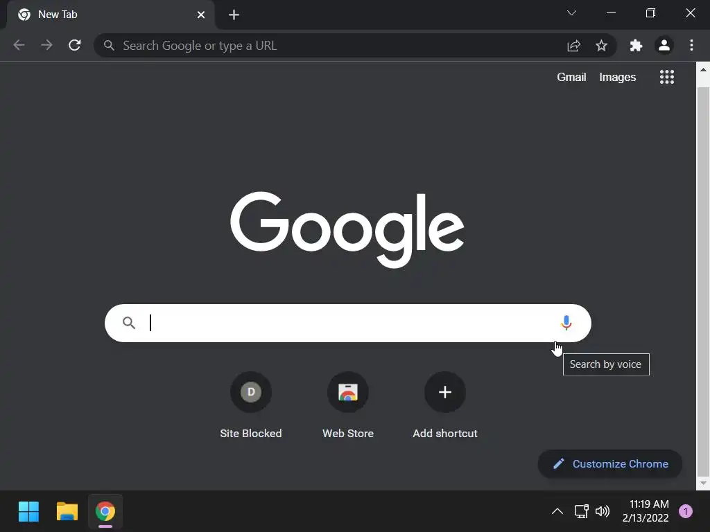
Task: Start Search by voice microphone
Action: 566,323
